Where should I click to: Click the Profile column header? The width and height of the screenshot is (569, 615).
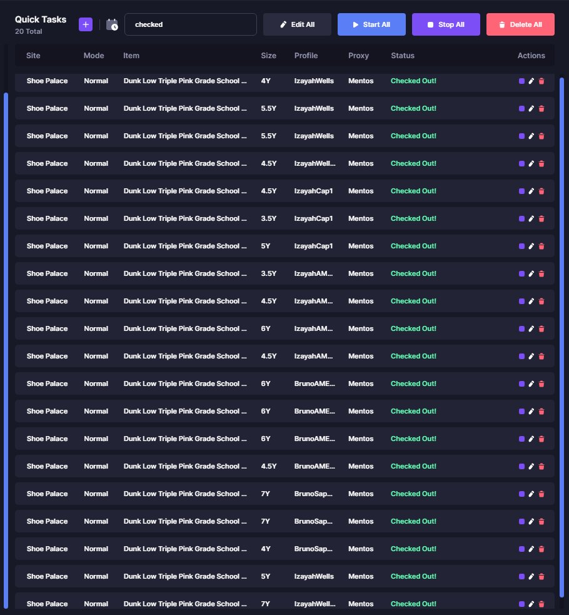point(306,55)
